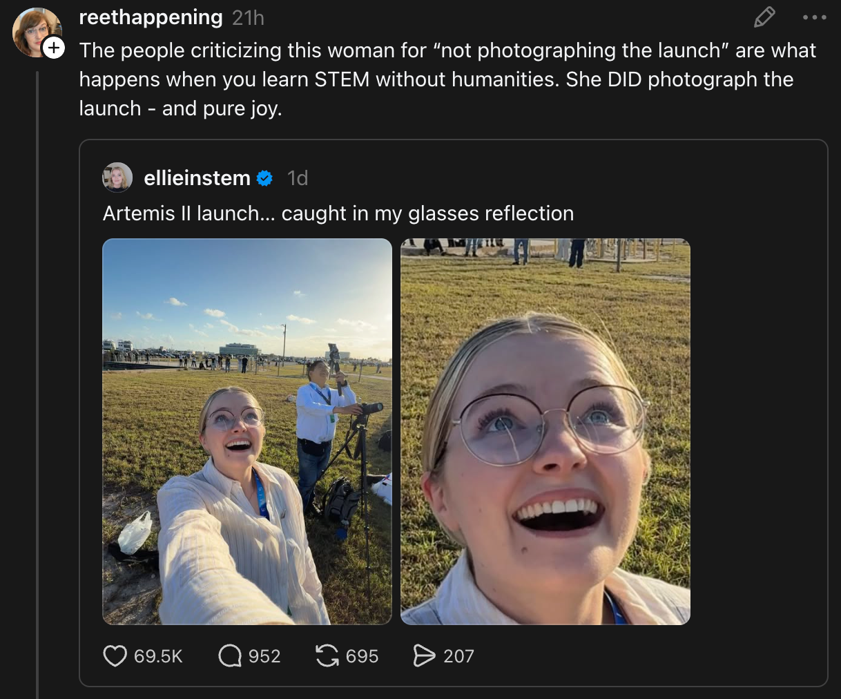Open the selfie photo with photographers behind
This screenshot has width=841, height=699.
point(247,430)
